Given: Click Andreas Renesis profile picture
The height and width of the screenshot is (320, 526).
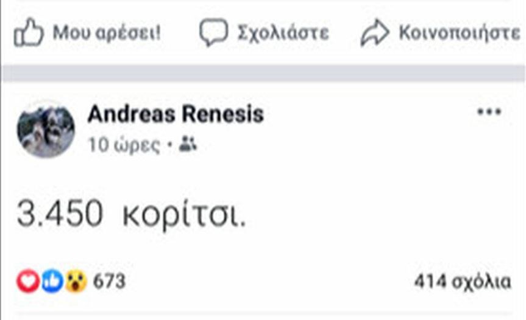Looking at the screenshot, I should [x=46, y=129].
